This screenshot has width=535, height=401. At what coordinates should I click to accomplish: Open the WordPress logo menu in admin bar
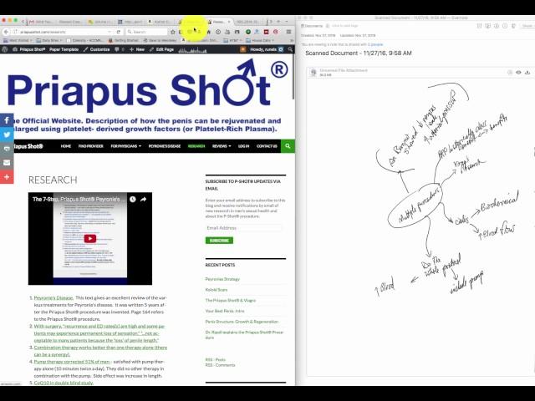point(5,49)
